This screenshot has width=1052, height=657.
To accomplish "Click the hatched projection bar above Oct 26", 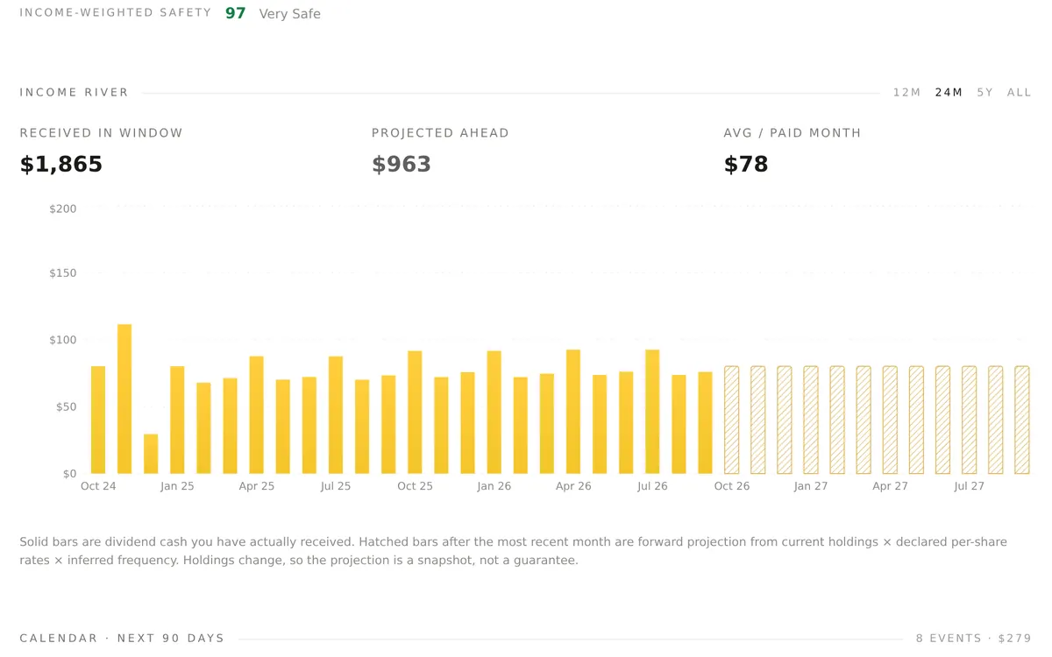I will tap(731, 420).
